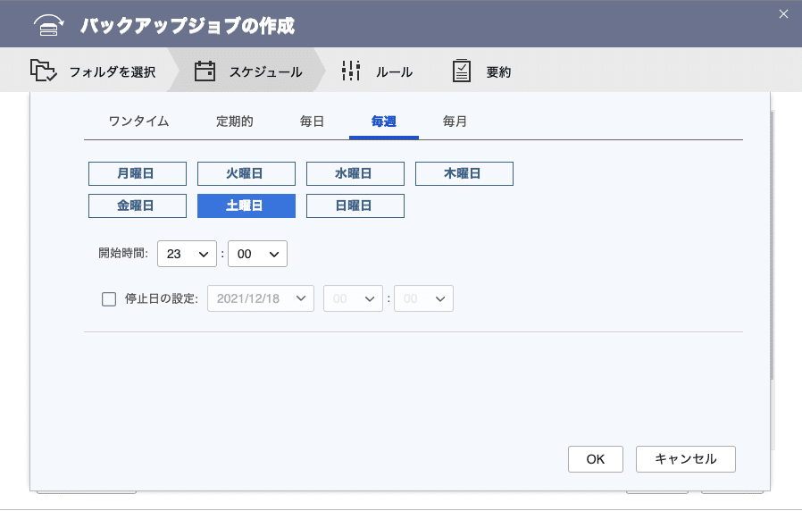Click the 停止日の設定 label text

click(x=161, y=298)
